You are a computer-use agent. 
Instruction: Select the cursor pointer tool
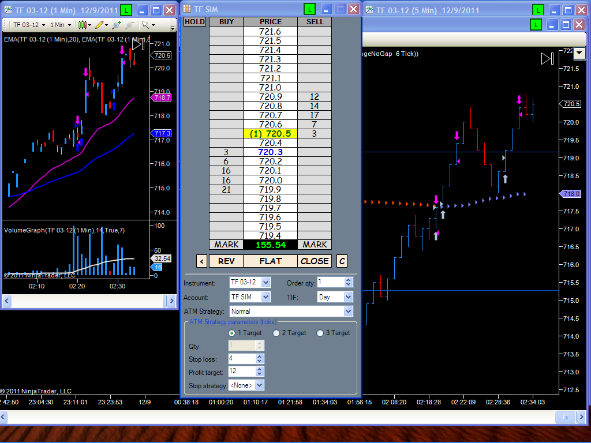coord(146,25)
